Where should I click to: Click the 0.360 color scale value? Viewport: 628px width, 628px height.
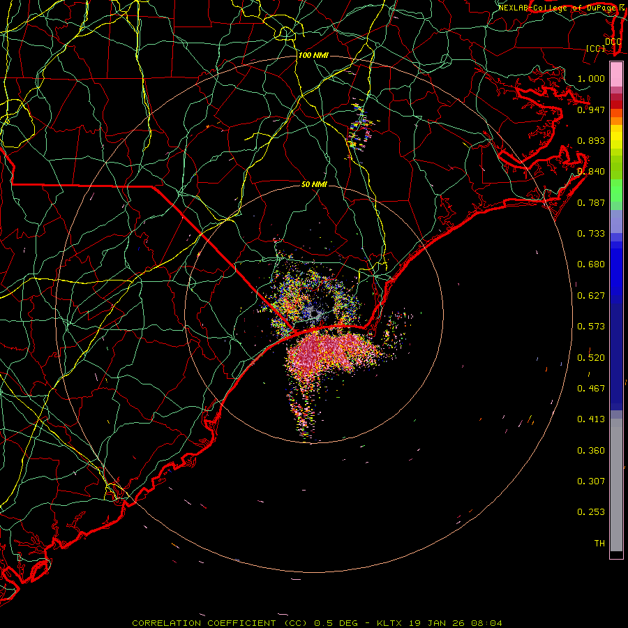591,451
